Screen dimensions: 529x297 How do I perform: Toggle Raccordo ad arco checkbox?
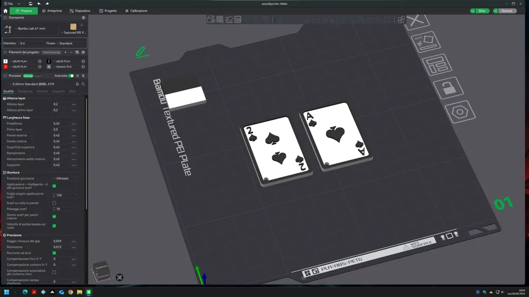(54, 253)
